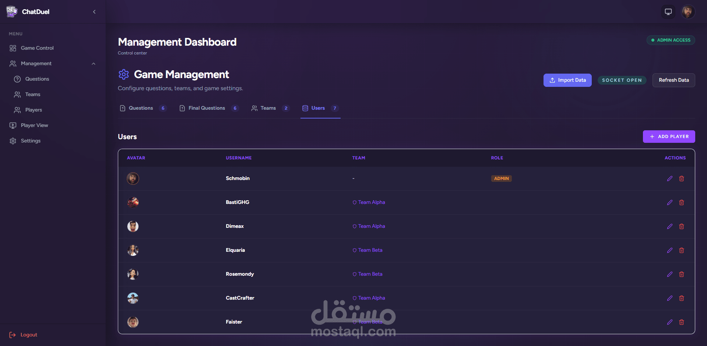Edit user CastCrafter with the pencil icon
This screenshot has width=707, height=346.
[x=669, y=298]
